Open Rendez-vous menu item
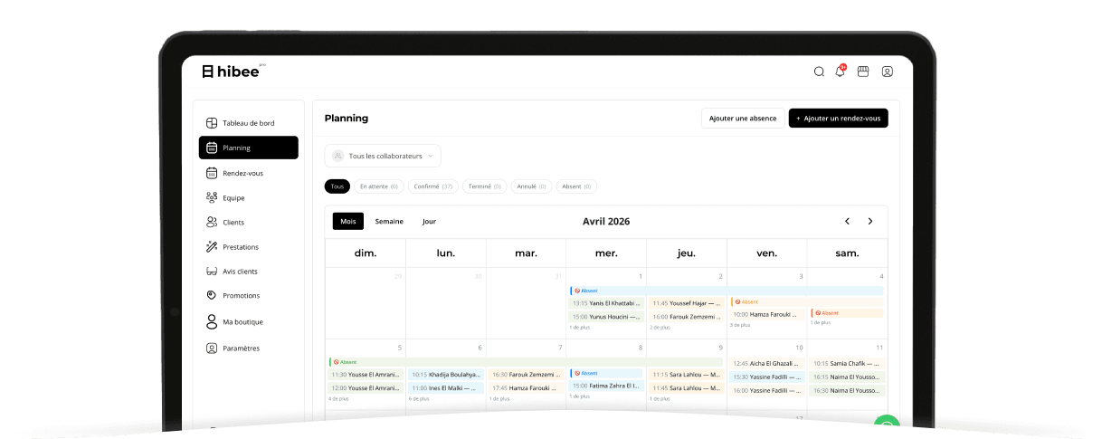The height and width of the screenshot is (439, 1102). (248, 173)
